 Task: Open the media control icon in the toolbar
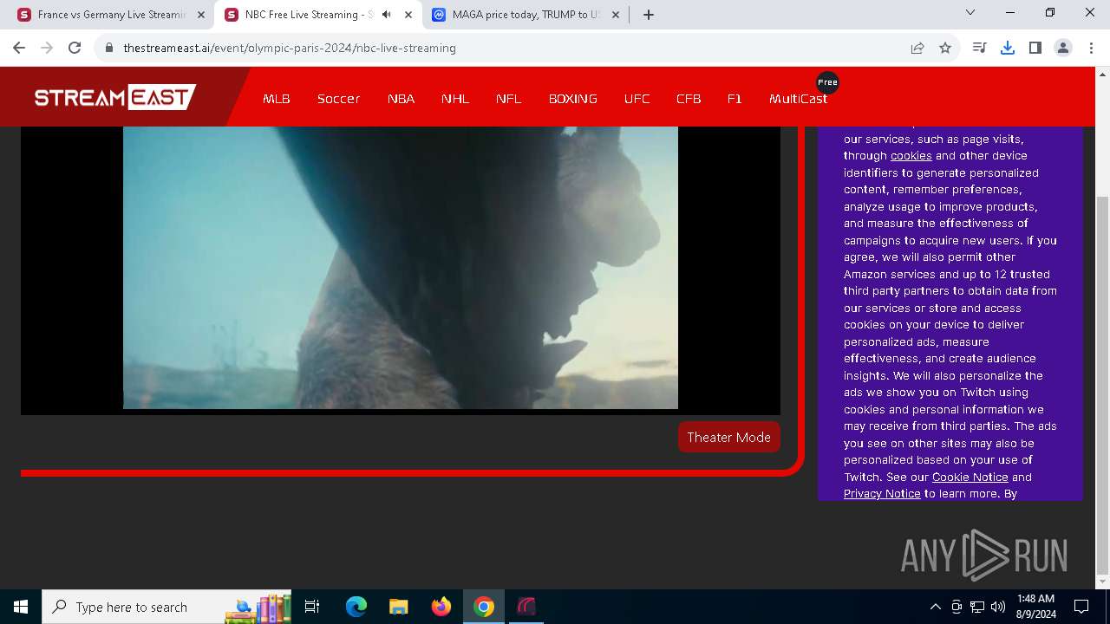click(x=980, y=48)
